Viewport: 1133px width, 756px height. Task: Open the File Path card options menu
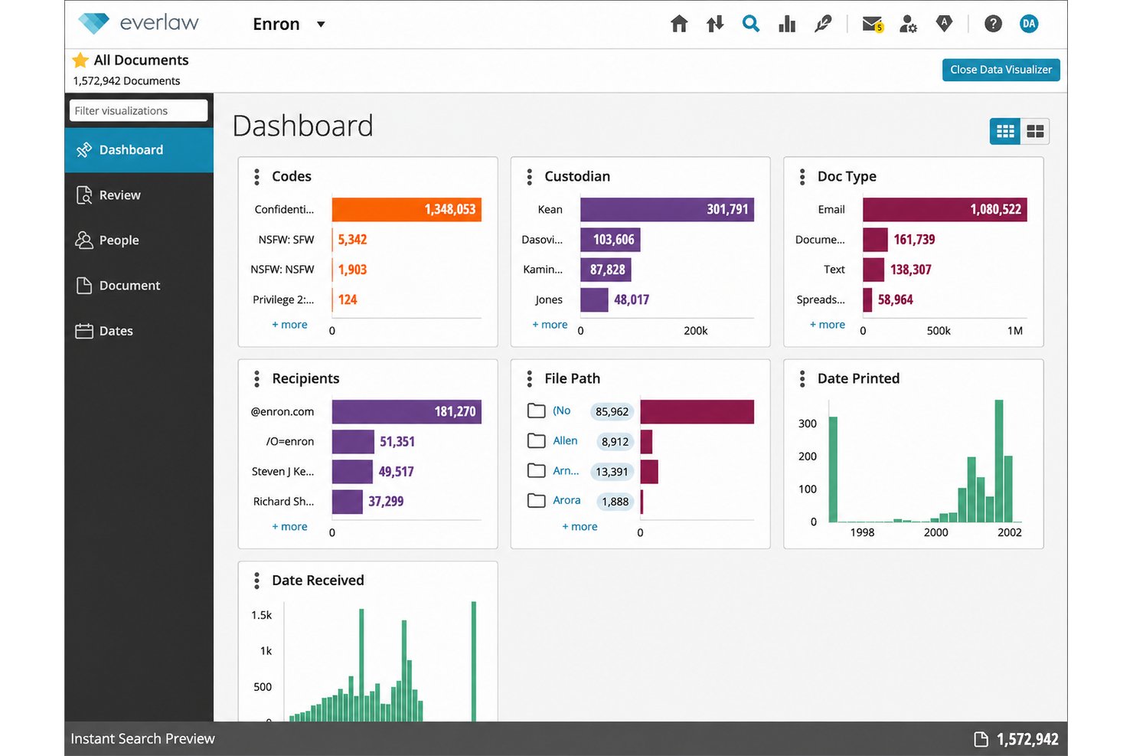529,378
